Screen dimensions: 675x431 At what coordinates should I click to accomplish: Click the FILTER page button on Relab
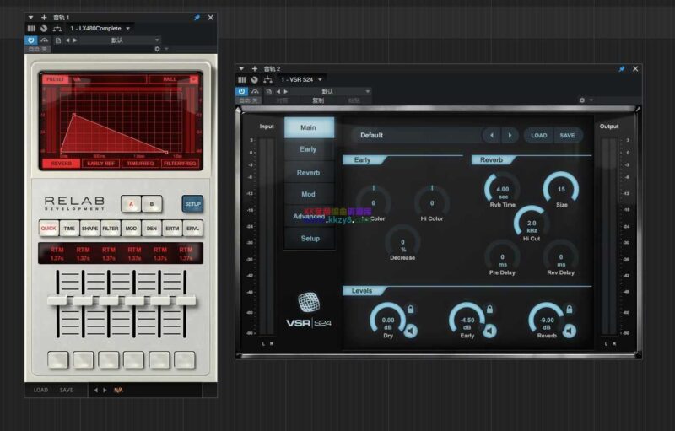111,228
